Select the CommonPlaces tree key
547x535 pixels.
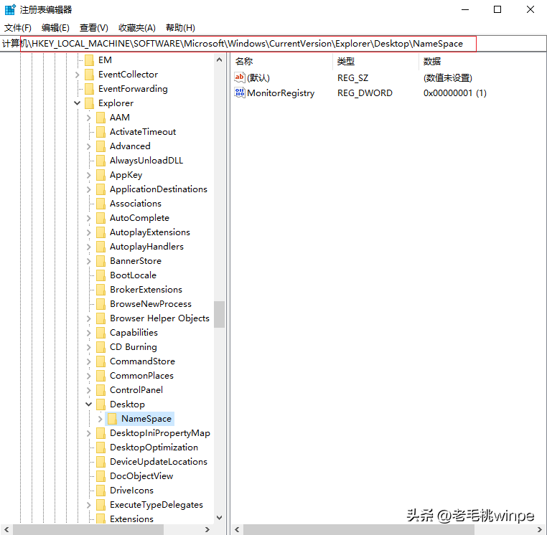(x=141, y=375)
